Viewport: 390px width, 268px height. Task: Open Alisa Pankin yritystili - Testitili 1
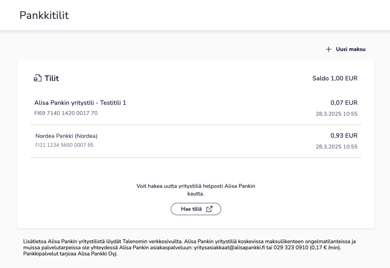coord(196,108)
